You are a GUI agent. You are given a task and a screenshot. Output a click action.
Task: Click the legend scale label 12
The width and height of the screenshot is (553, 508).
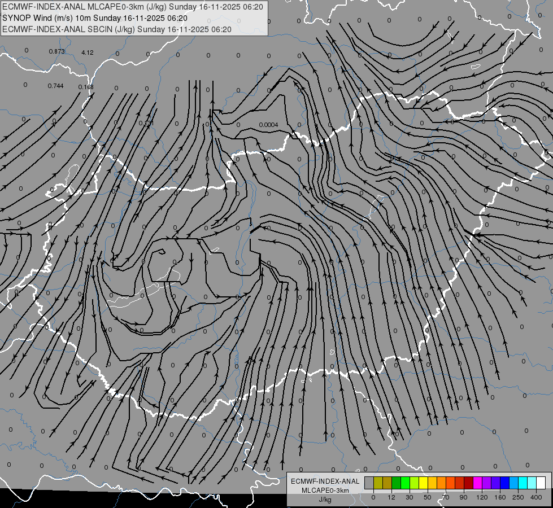click(x=391, y=497)
